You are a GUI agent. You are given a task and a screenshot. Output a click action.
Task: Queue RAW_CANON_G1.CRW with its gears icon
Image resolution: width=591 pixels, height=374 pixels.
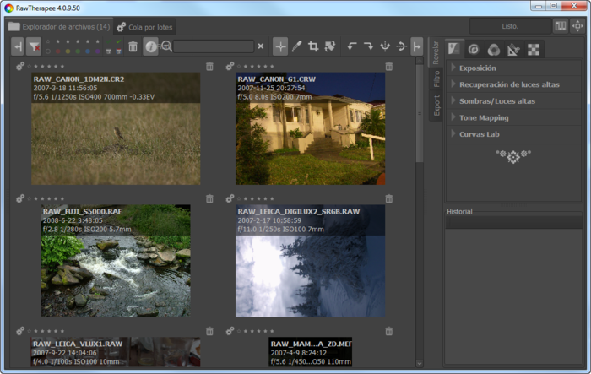tap(230, 67)
